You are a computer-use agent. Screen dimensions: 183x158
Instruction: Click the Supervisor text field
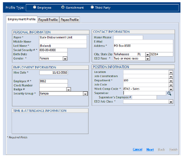click(145, 93)
